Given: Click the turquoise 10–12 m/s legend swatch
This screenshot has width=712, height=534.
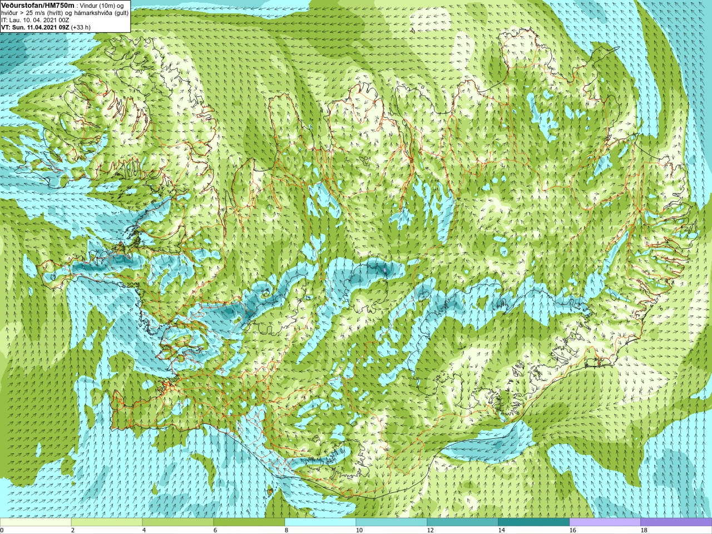Looking at the screenshot, I should pyautogui.click(x=392, y=522).
